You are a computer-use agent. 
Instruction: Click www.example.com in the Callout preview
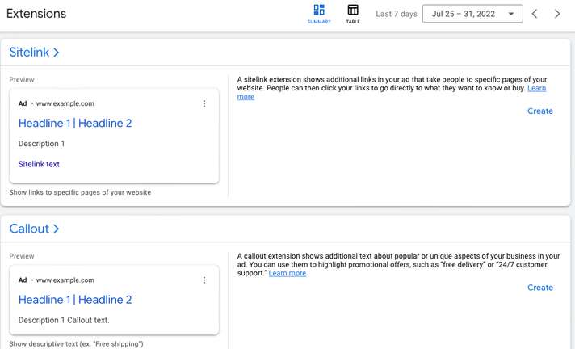[x=65, y=280]
